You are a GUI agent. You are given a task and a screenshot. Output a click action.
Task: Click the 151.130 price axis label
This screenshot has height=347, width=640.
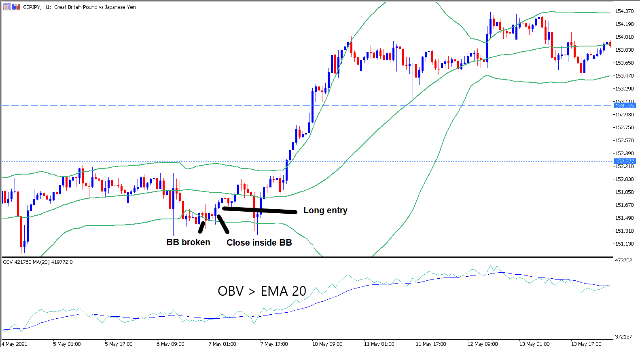tap(624, 244)
